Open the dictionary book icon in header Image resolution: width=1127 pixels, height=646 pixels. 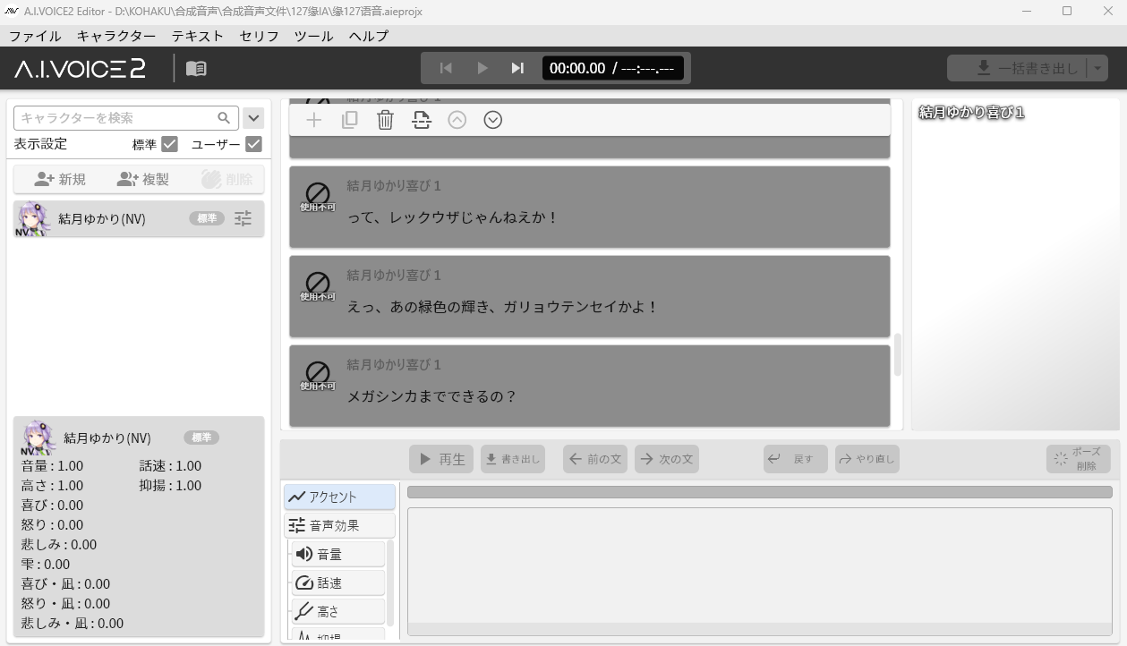tap(196, 68)
